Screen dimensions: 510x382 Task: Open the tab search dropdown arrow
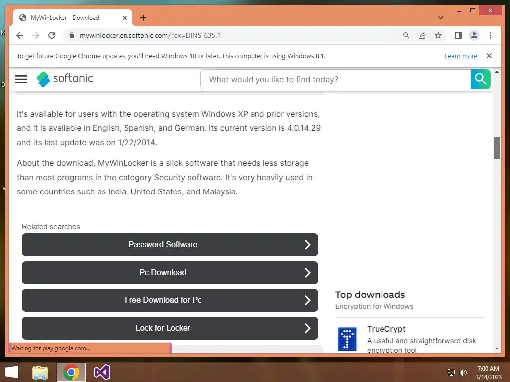[x=440, y=18]
